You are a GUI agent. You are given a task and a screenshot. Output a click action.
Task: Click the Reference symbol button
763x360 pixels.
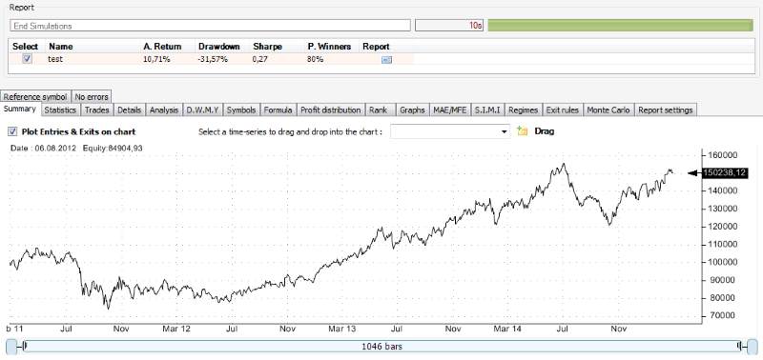click(35, 97)
